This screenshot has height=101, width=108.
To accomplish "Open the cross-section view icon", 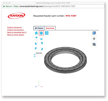I will pos(94,45).
